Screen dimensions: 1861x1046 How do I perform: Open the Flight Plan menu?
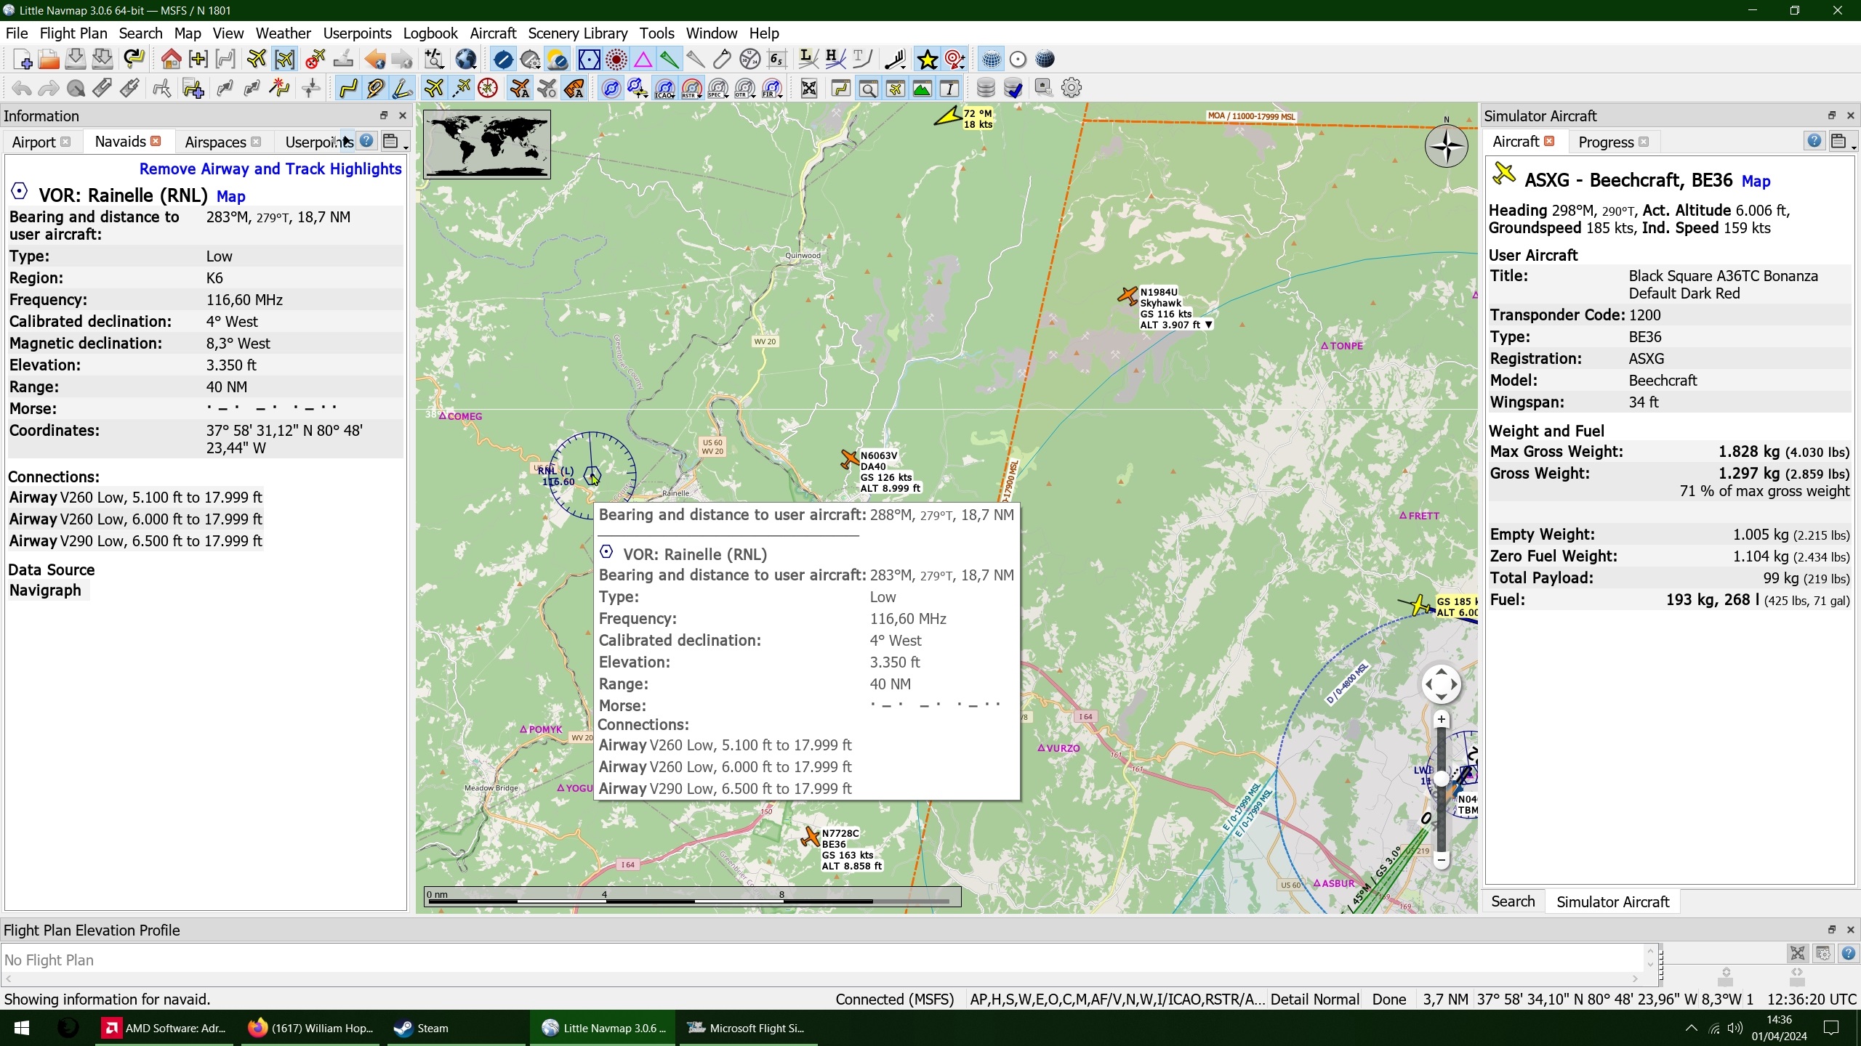point(73,33)
